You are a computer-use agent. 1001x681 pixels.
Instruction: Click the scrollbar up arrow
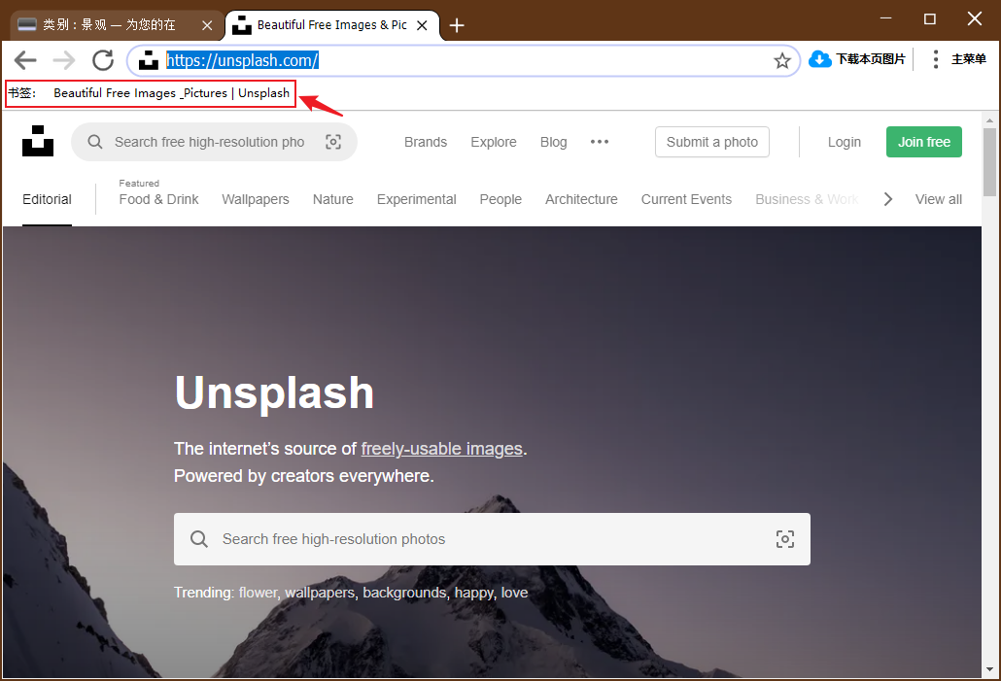click(989, 119)
